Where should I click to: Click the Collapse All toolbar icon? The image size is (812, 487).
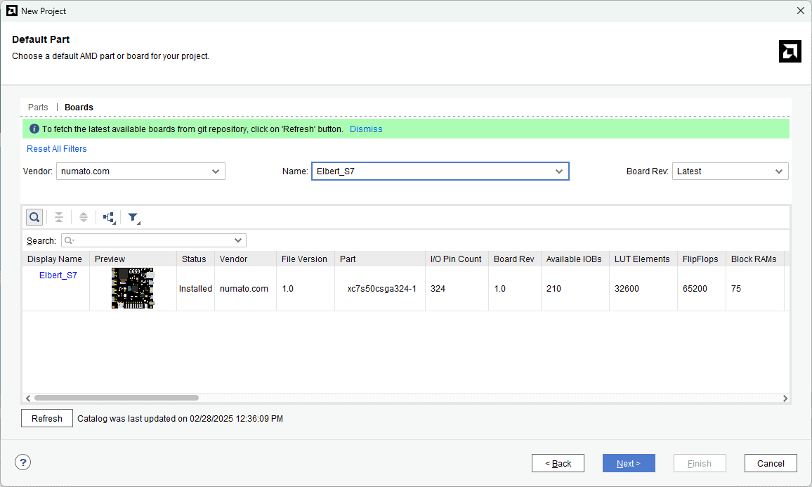(x=59, y=217)
